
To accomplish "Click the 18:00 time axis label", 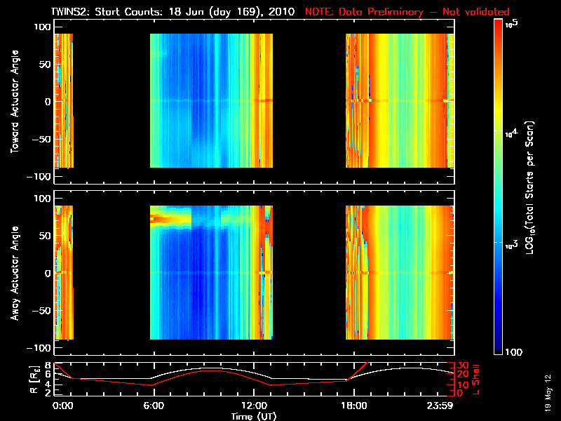I will 354,406.
